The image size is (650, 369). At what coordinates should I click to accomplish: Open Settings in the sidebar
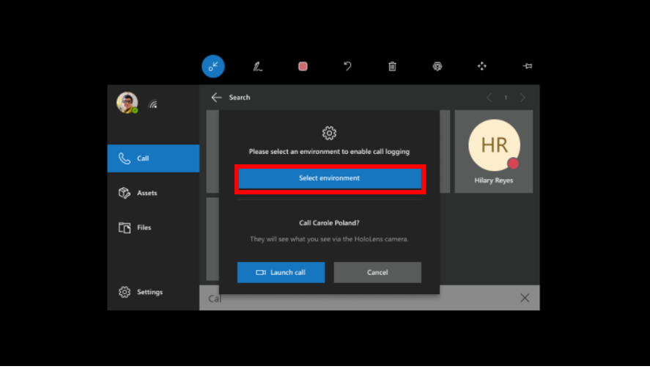pos(153,292)
